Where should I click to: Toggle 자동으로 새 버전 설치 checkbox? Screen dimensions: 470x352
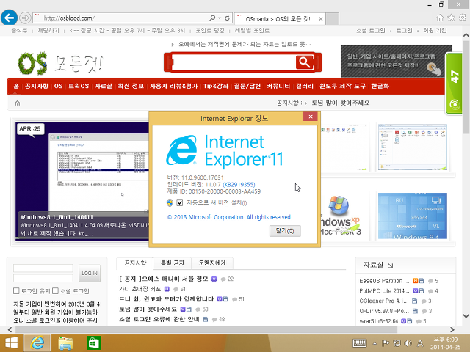pos(179,203)
